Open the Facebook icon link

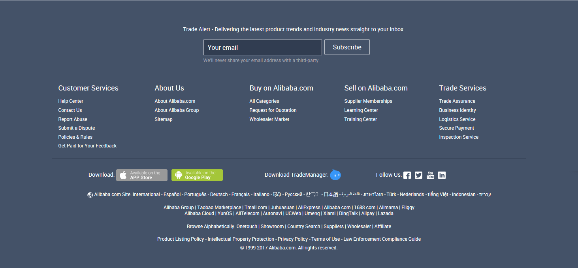pyautogui.click(x=407, y=175)
